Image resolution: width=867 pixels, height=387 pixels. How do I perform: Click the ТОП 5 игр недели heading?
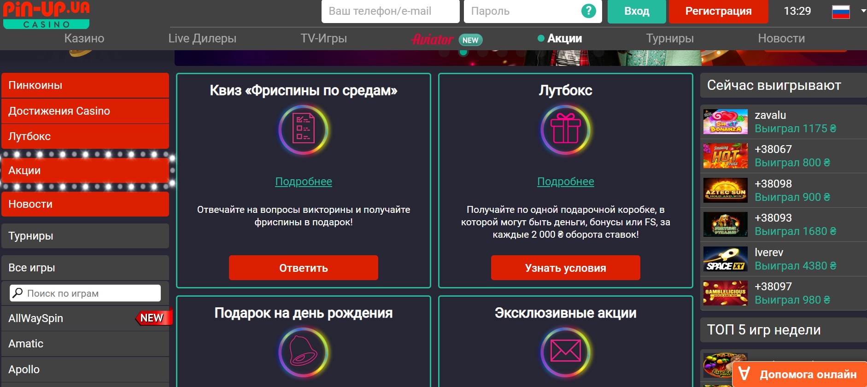click(x=764, y=330)
